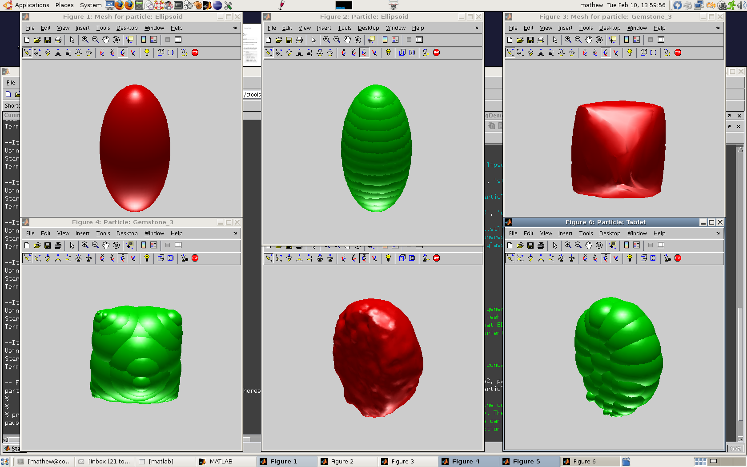The image size is (747, 467).
Task: Click MATLAB editor vertical scrollbar up arrow
Action: tap(740, 149)
